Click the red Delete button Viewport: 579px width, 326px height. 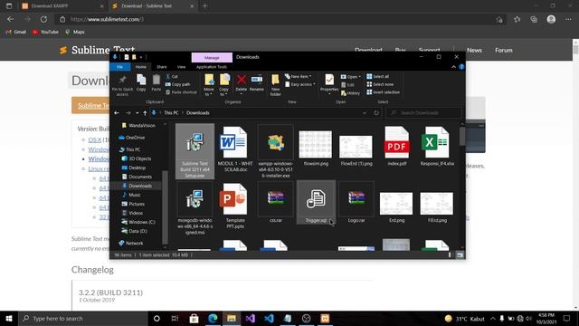coord(242,83)
